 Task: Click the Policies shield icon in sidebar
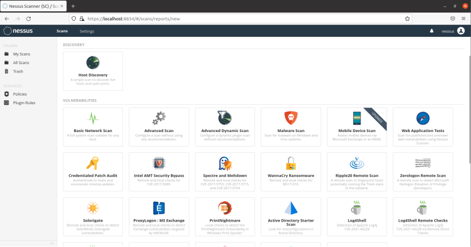pyautogui.click(x=7, y=94)
